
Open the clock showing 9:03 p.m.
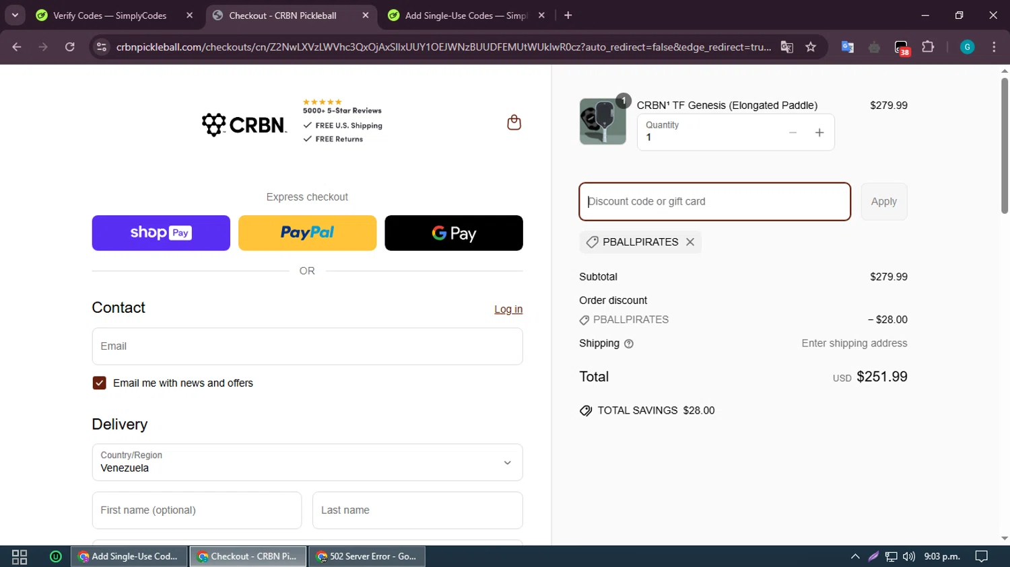pyautogui.click(x=942, y=557)
